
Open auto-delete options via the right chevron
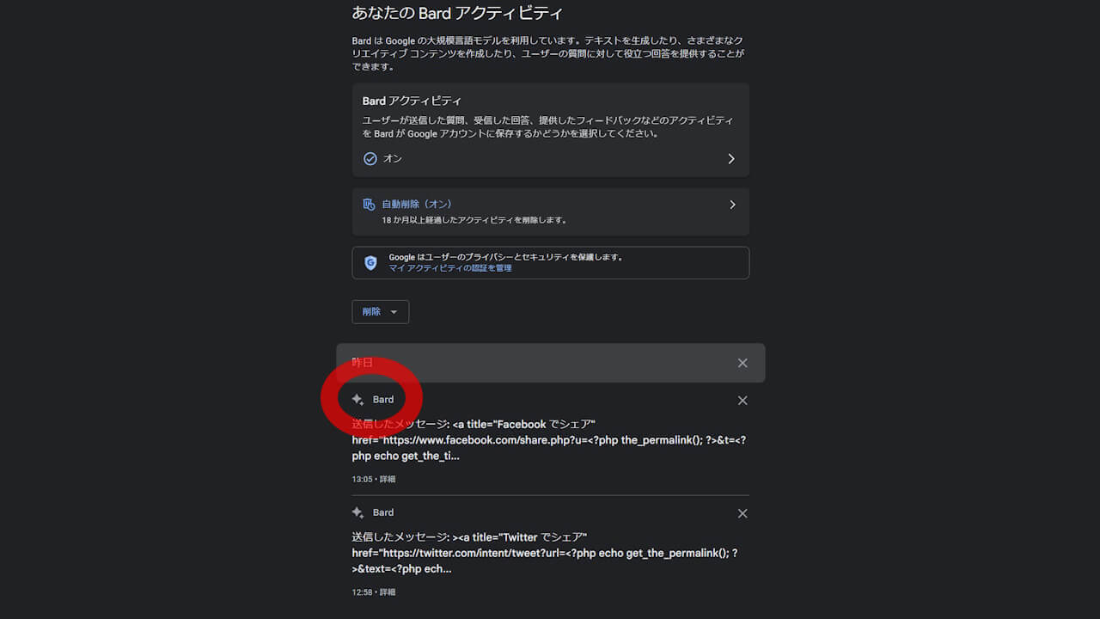coord(732,205)
